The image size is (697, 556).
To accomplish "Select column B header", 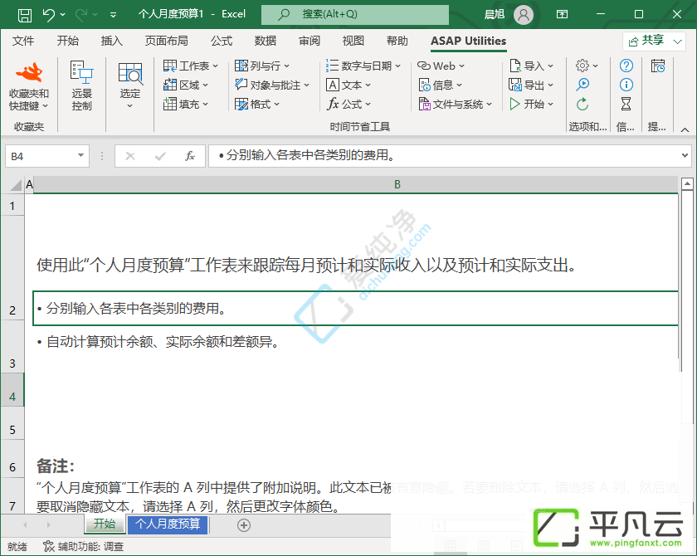I will (x=356, y=184).
